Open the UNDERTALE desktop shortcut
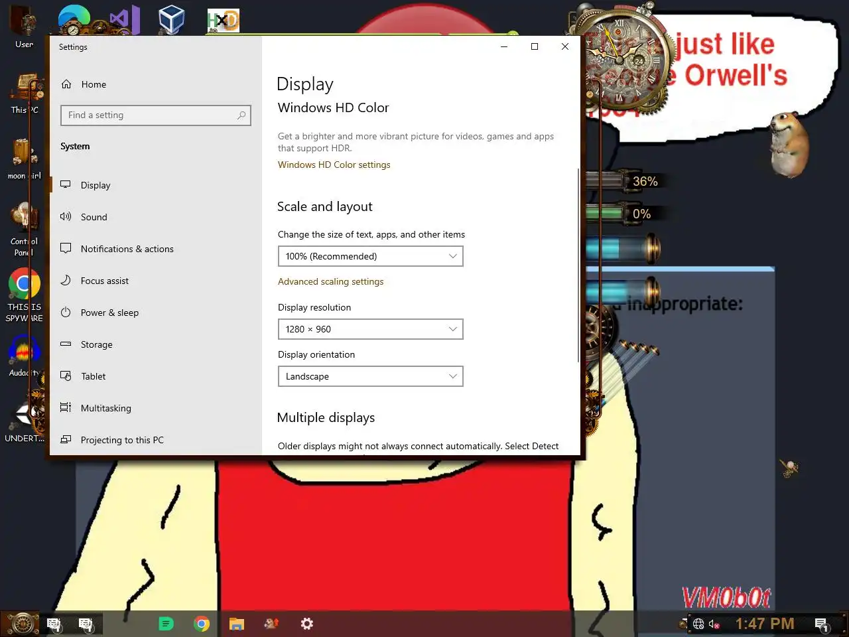This screenshot has height=637, width=849. (x=25, y=421)
